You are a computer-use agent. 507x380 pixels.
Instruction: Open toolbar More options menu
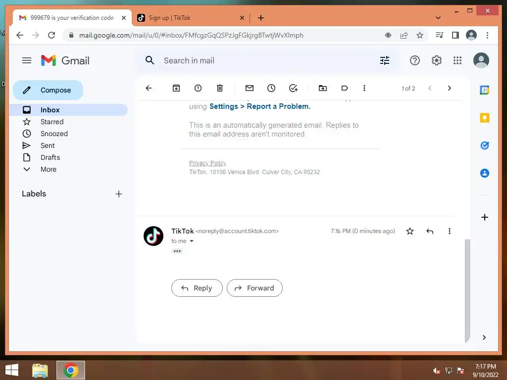pos(364,88)
